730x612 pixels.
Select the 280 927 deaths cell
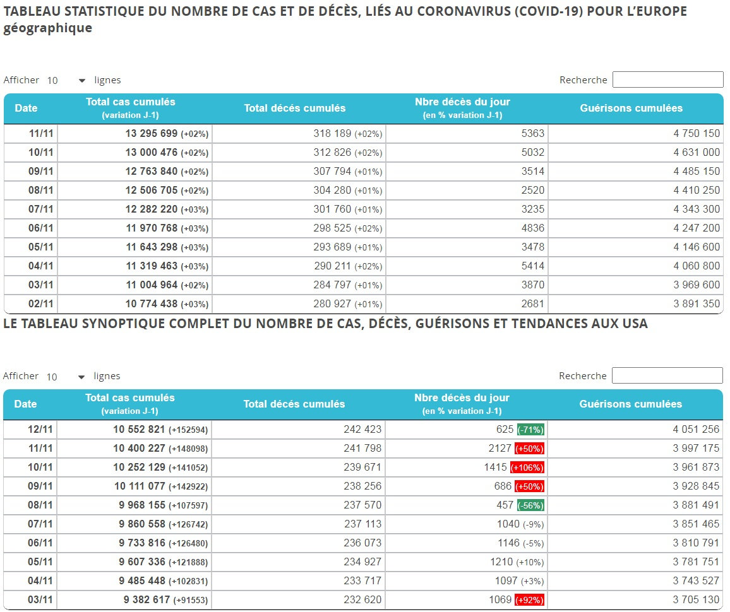coord(299,303)
